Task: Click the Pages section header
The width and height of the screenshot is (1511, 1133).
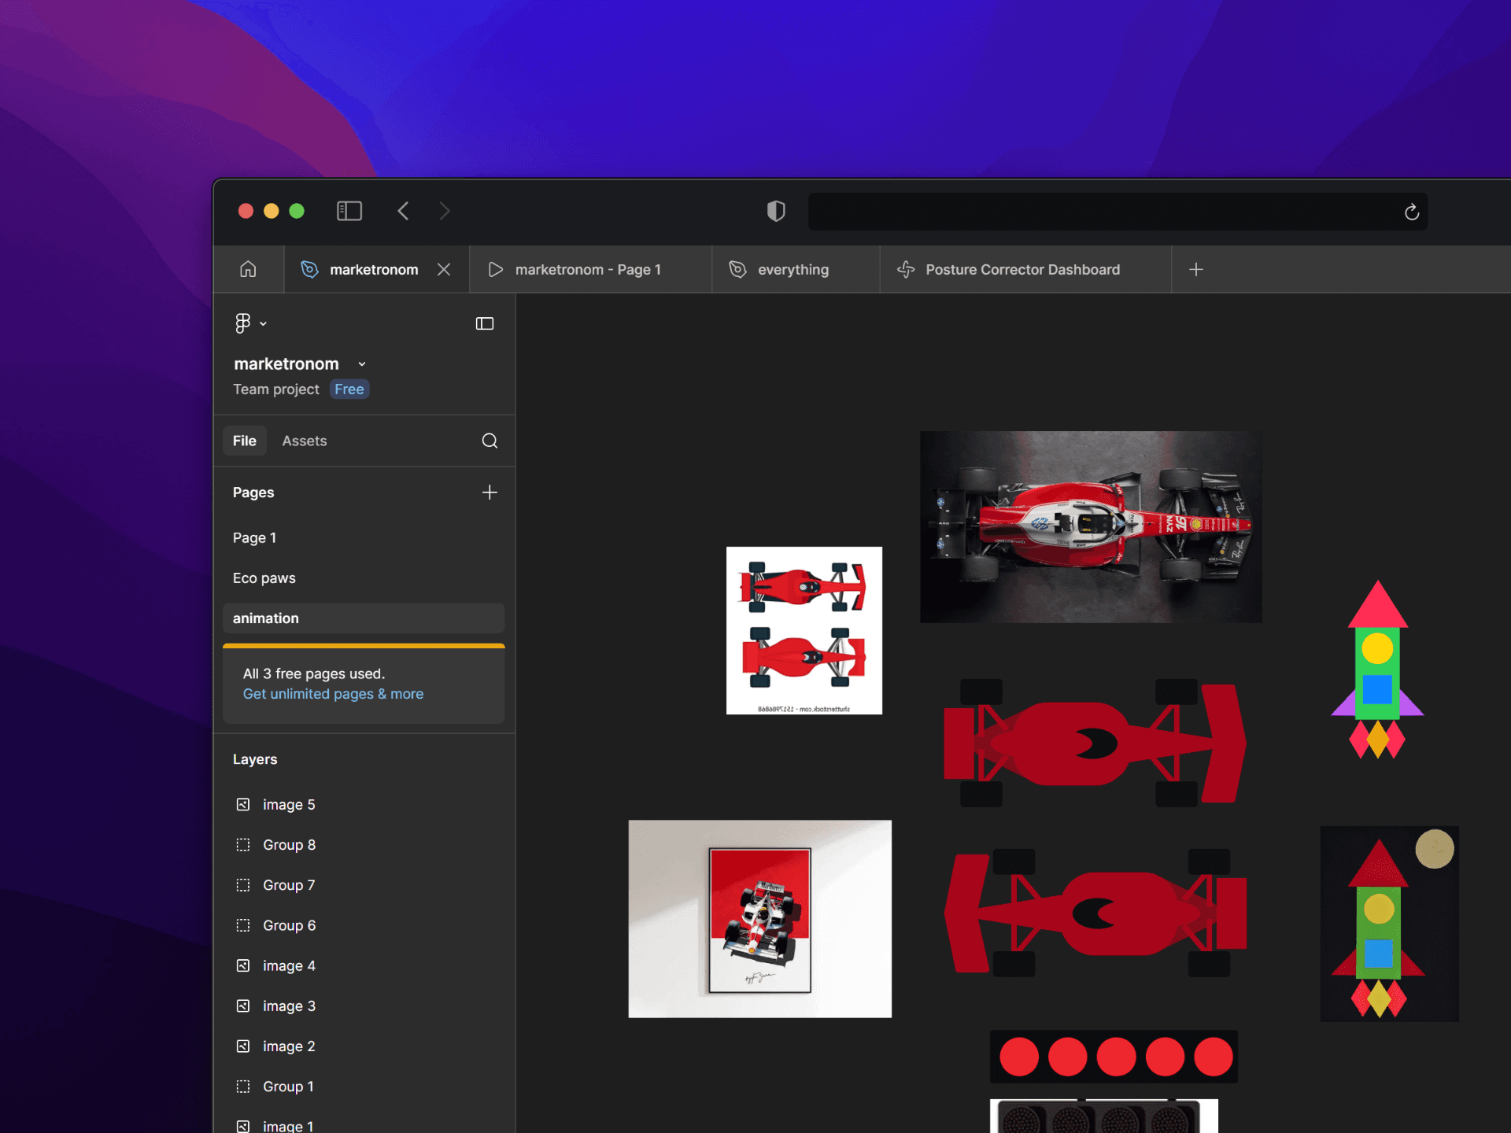Action: click(x=253, y=493)
